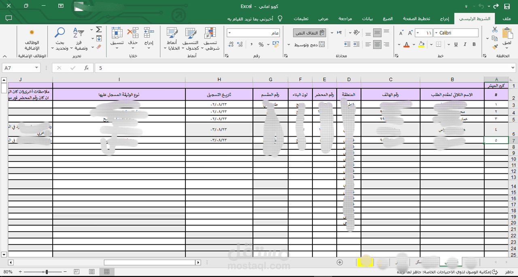Click the Insert Function fx icon

tap(86, 68)
